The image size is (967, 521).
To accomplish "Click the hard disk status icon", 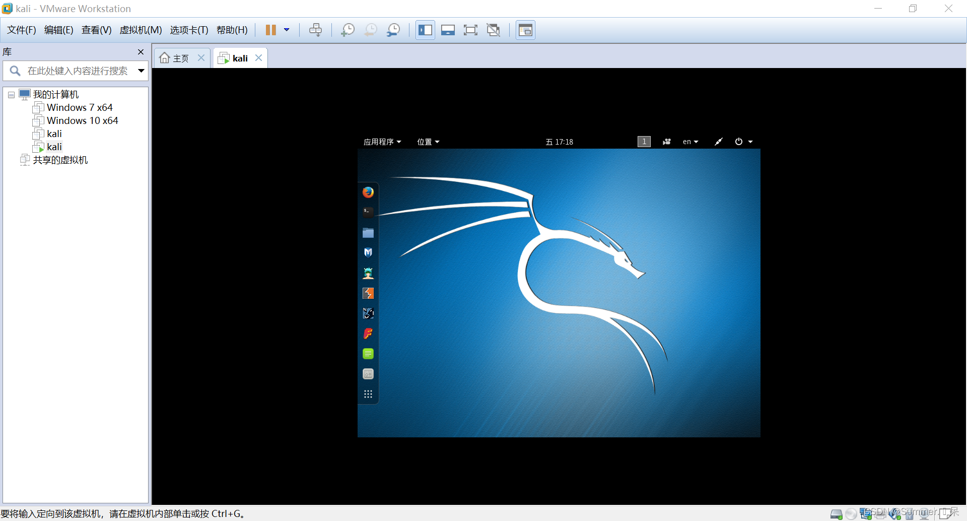I will [837, 514].
